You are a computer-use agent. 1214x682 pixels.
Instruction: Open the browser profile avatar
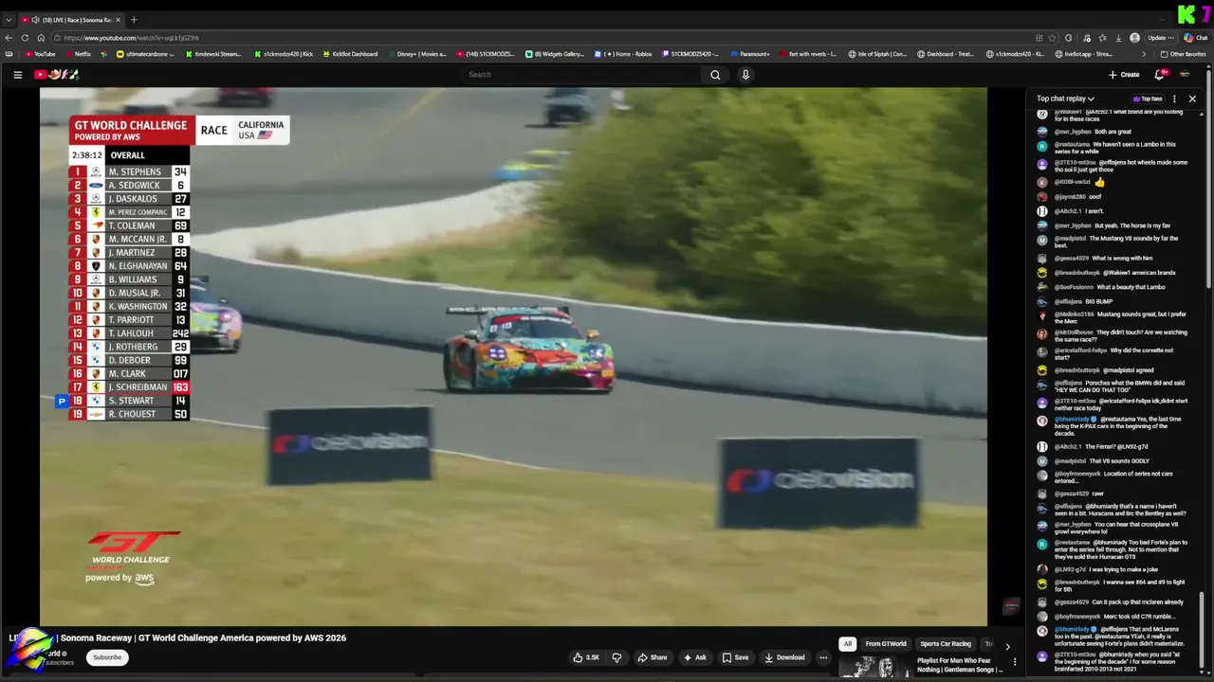point(1135,38)
